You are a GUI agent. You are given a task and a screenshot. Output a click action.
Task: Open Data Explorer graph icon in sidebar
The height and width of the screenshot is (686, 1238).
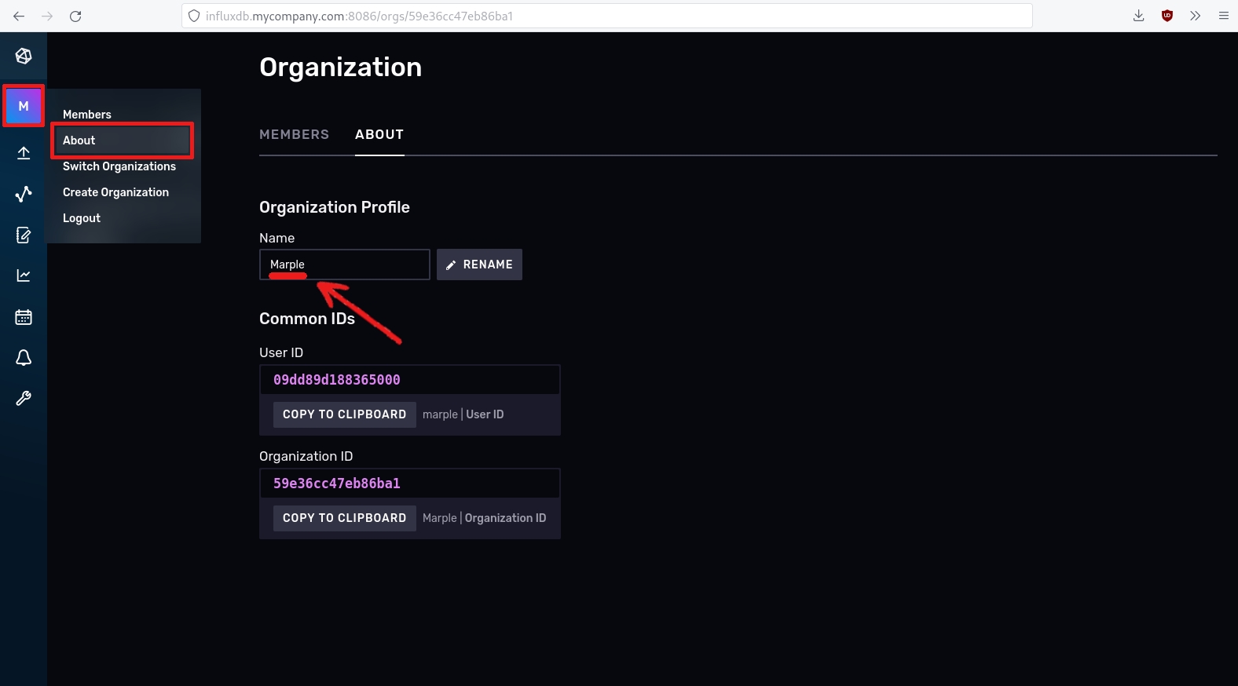(24, 194)
